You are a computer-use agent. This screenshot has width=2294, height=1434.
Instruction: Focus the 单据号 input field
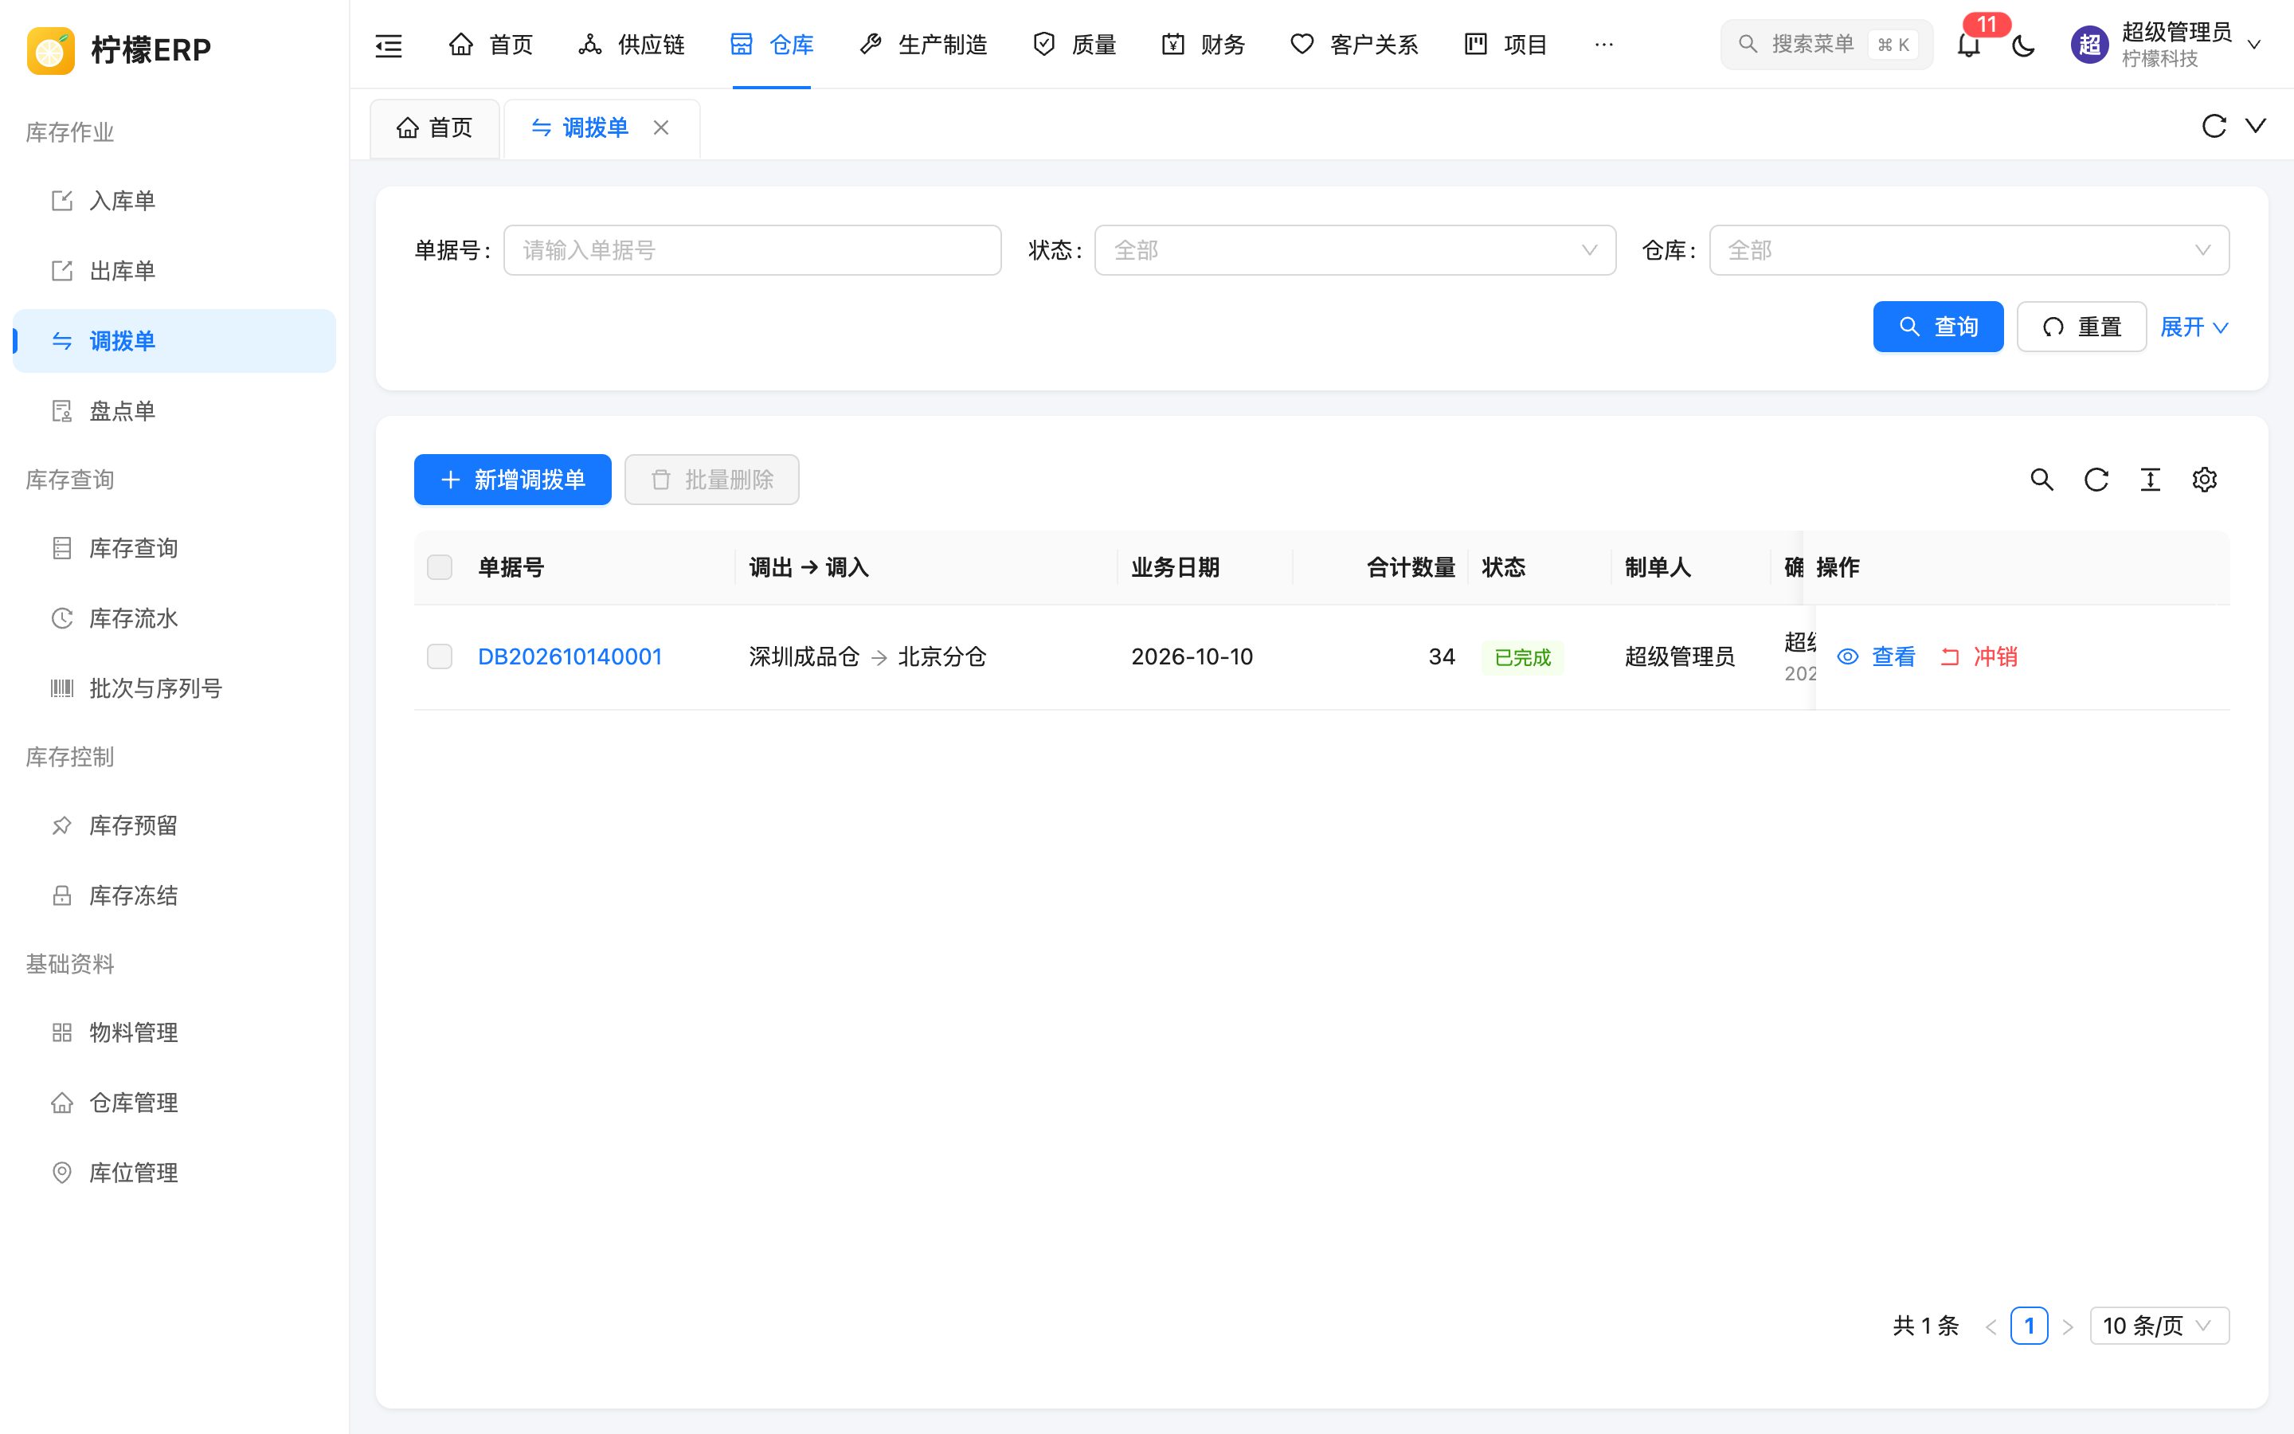[752, 250]
